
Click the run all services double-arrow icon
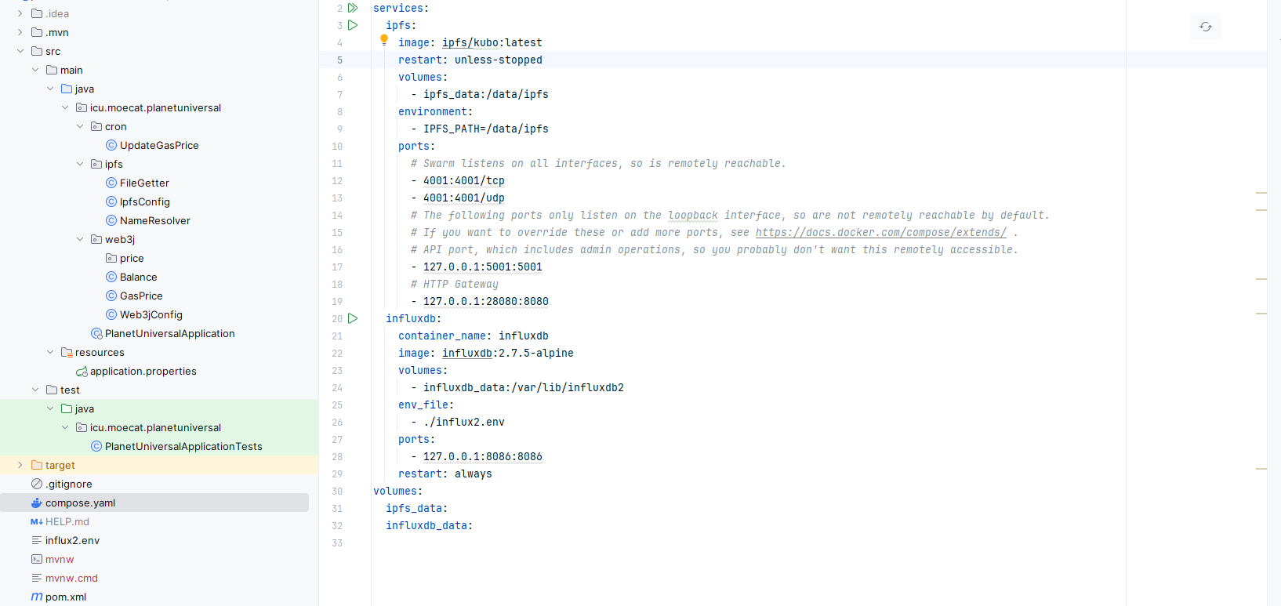(x=353, y=8)
